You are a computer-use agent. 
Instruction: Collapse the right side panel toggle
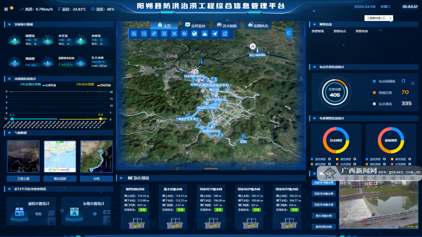289,33
